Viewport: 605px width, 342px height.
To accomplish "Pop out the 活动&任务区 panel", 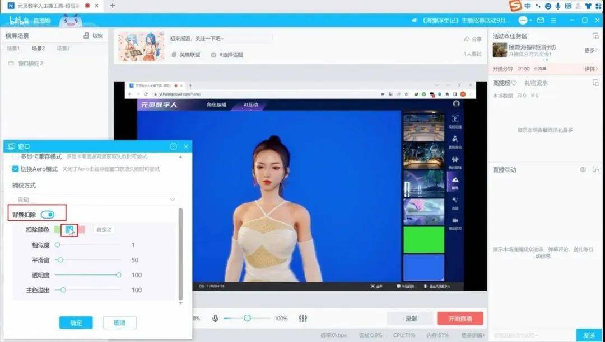I will click(x=595, y=35).
